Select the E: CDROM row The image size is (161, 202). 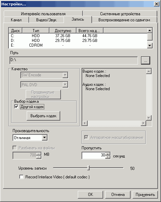point(78,45)
